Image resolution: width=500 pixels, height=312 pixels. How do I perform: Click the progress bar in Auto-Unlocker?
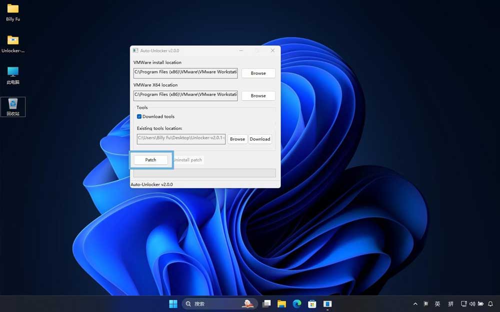[x=204, y=173]
